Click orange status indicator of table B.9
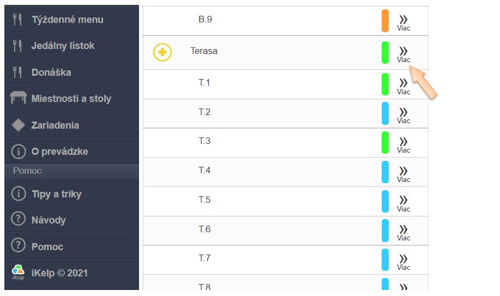 (385, 21)
